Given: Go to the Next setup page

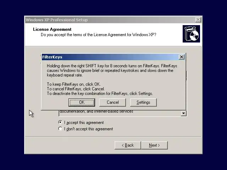Looking at the screenshot, I should tap(154, 145).
